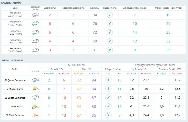Click the GEÇMİŞTE GERÇEKLEŞEN (1991 - 2020) header

pos(155,65)
